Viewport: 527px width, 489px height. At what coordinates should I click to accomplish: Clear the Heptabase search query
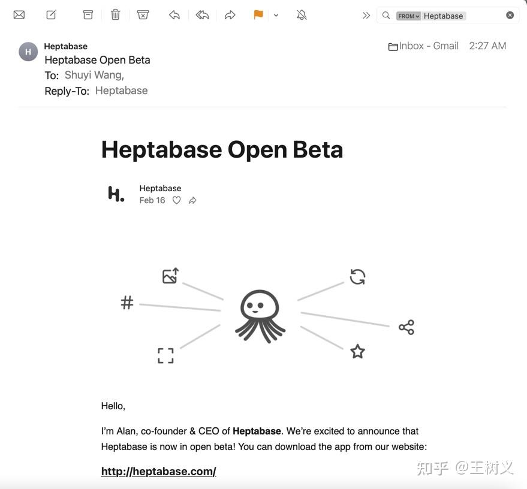pos(510,15)
